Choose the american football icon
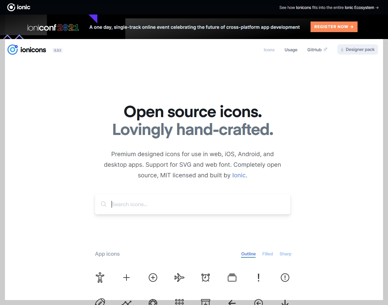Screen dimensions: 388x305 coord(100,302)
